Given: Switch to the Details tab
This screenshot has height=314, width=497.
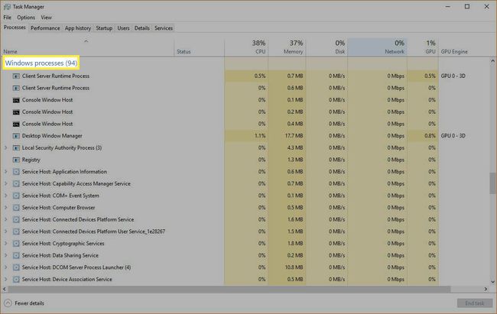Looking at the screenshot, I should (141, 28).
